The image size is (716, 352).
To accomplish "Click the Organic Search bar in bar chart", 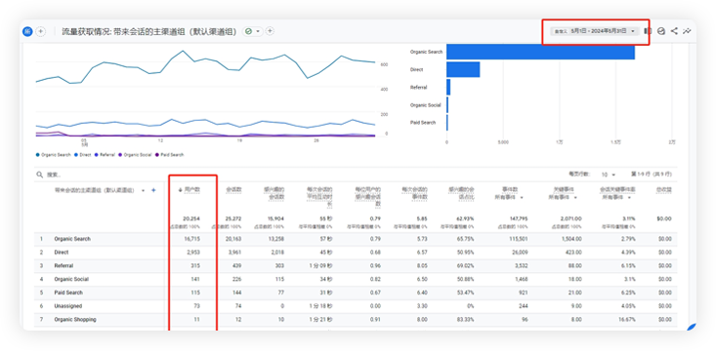I will (x=540, y=52).
